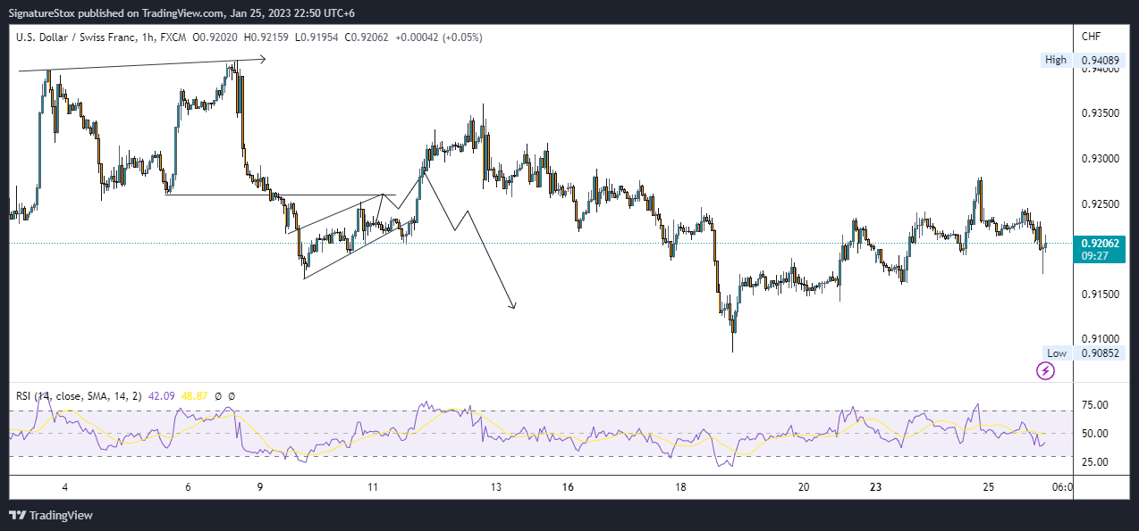1139x531 pixels.
Task: Click the RSI 25.00 axis label
Action: (x=1094, y=462)
